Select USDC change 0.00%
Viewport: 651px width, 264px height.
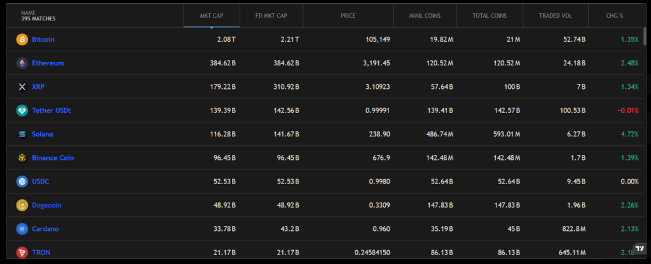[630, 181]
